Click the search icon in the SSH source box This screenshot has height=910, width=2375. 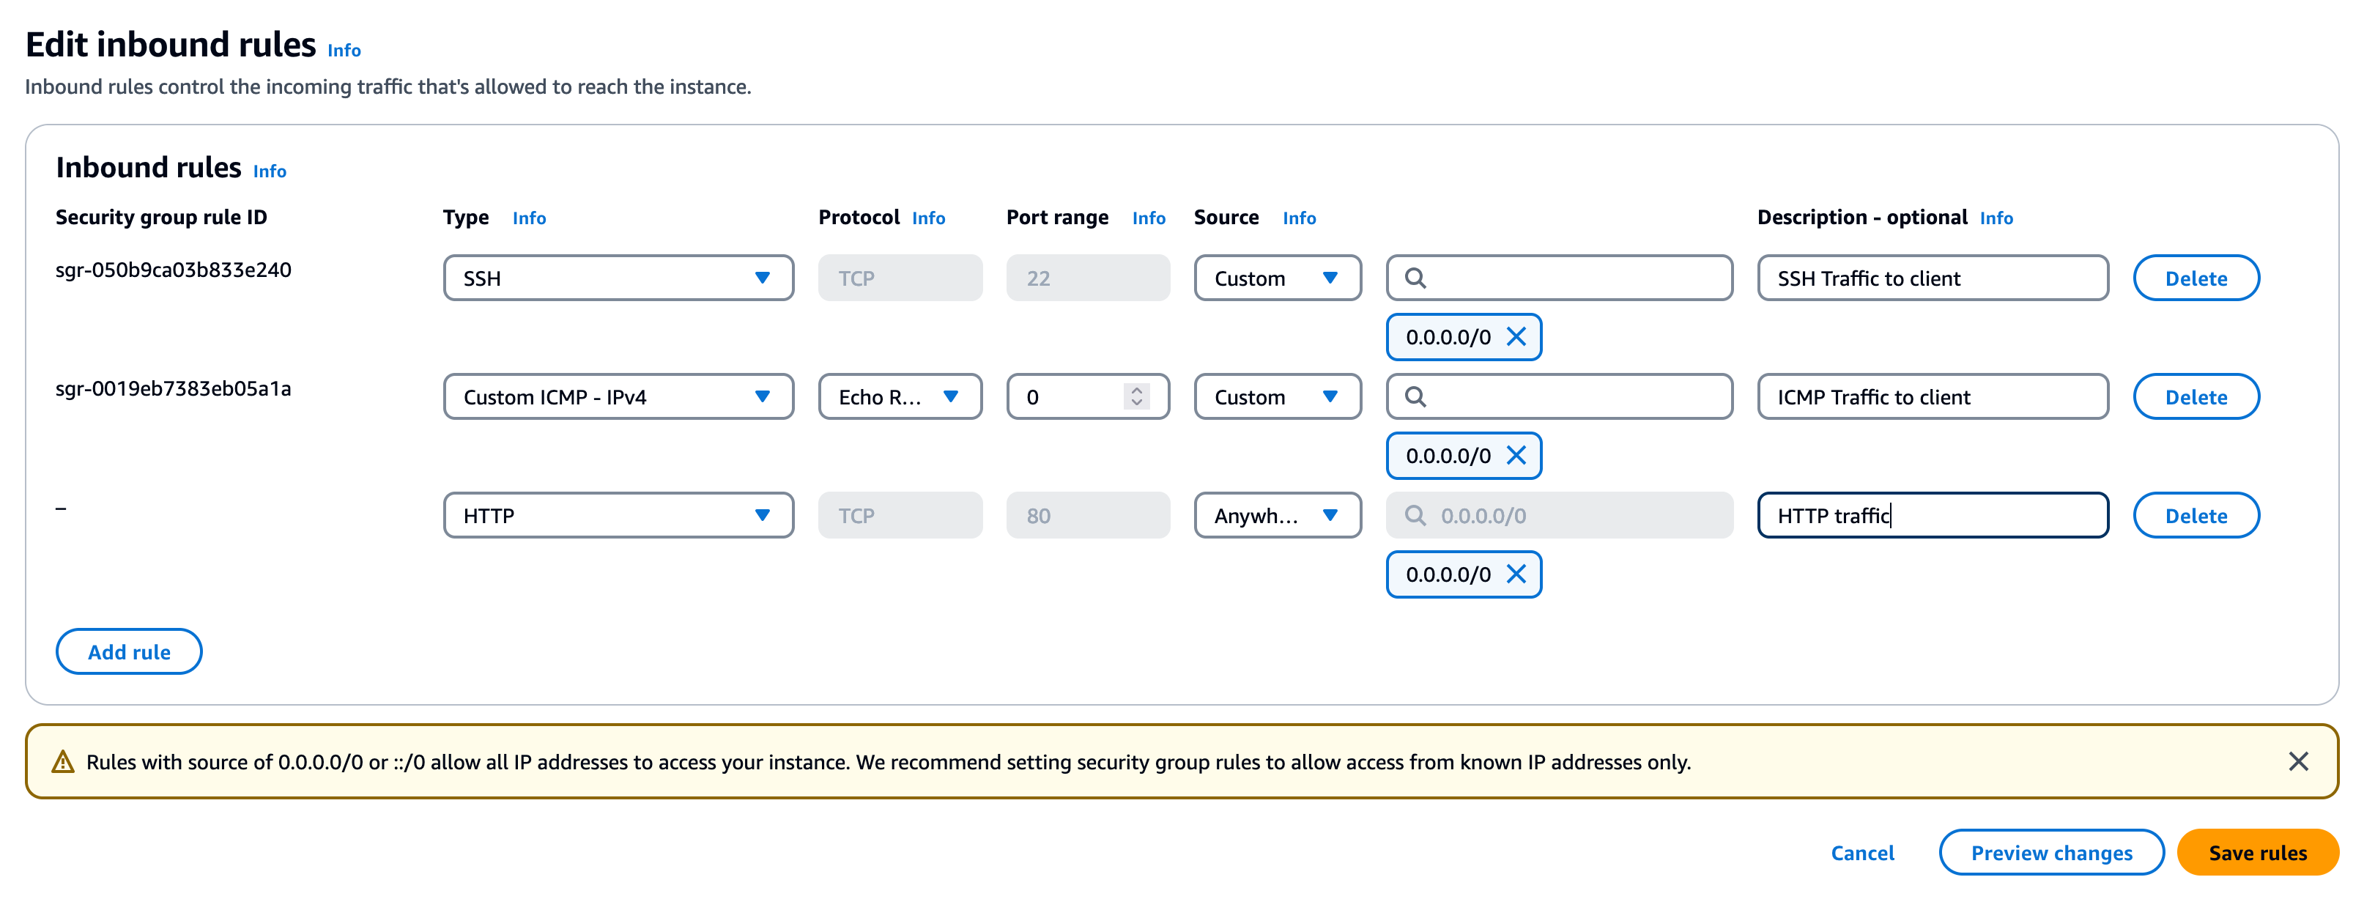tap(1416, 277)
